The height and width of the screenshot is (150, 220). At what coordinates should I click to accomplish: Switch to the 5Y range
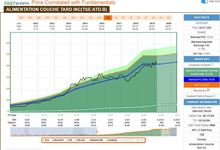[x=146, y=18]
